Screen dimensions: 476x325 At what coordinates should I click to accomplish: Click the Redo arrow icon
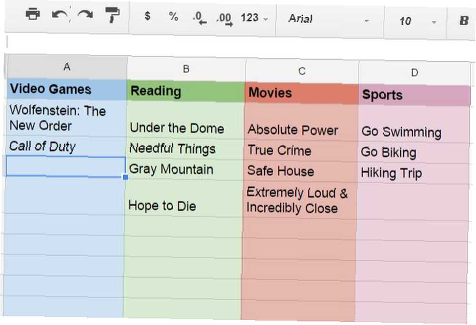85,15
